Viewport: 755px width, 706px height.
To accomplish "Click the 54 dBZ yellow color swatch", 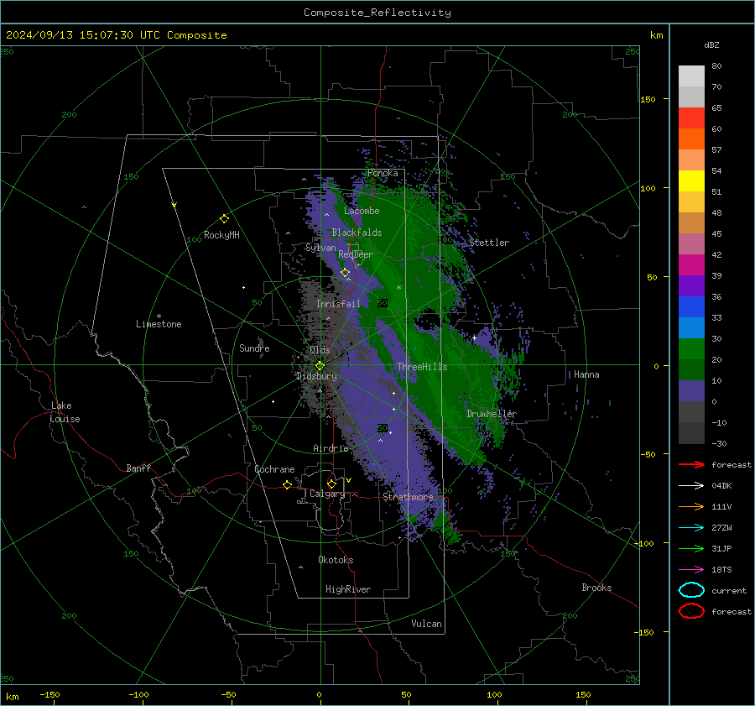I will tap(691, 181).
